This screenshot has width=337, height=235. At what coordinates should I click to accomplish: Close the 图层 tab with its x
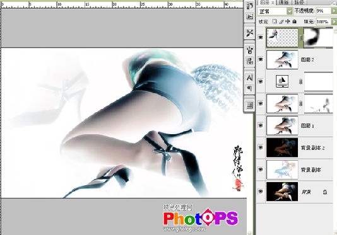coord(273,3)
